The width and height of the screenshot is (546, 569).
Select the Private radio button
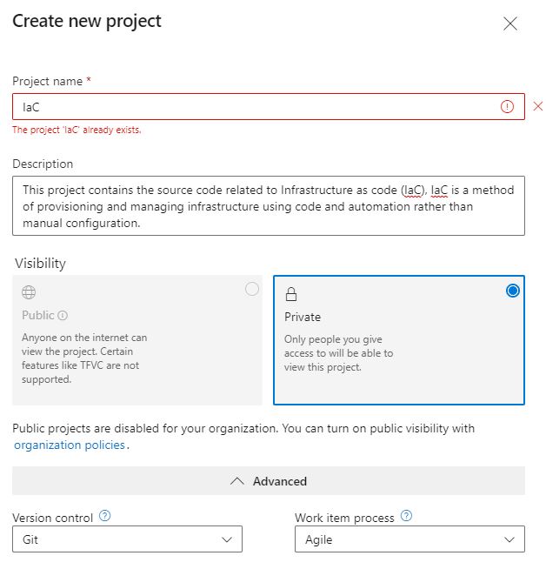click(x=512, y=291)
